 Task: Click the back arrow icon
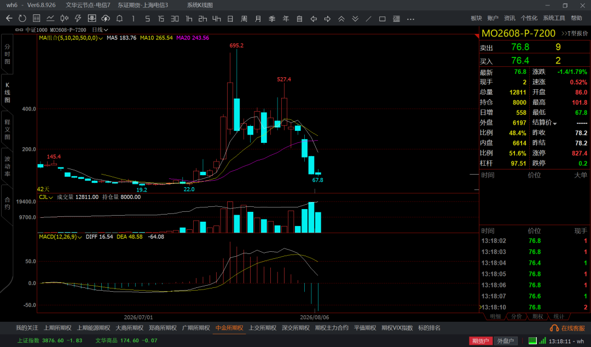[x=9, y=19]
